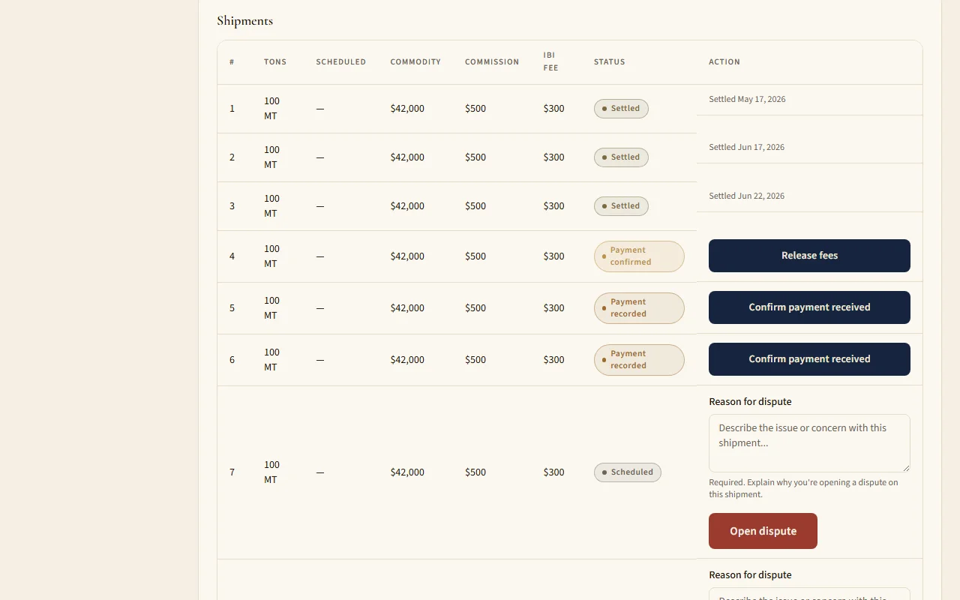Image resolution: width=960 pixels, height=600 pixels.
Task: Click the COMMODITY column header
Action: [415, 62]
